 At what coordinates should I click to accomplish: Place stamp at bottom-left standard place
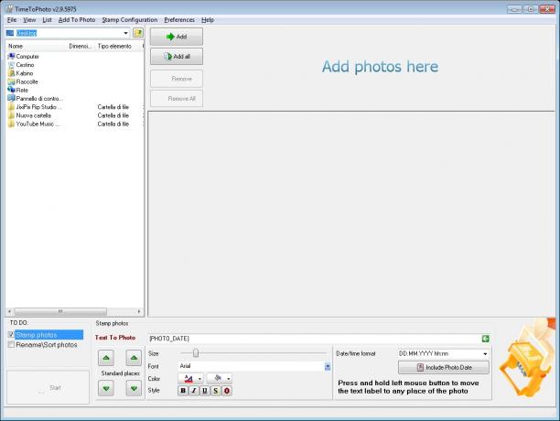pos(106,388)
